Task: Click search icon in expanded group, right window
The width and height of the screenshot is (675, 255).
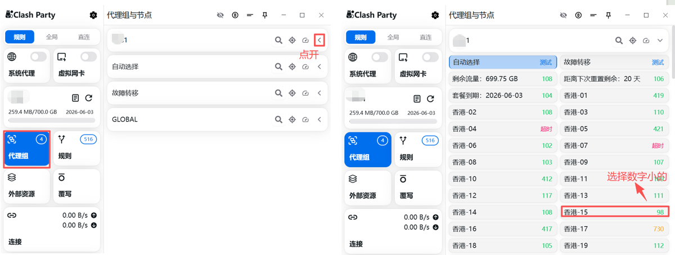Action: [619, 41]
